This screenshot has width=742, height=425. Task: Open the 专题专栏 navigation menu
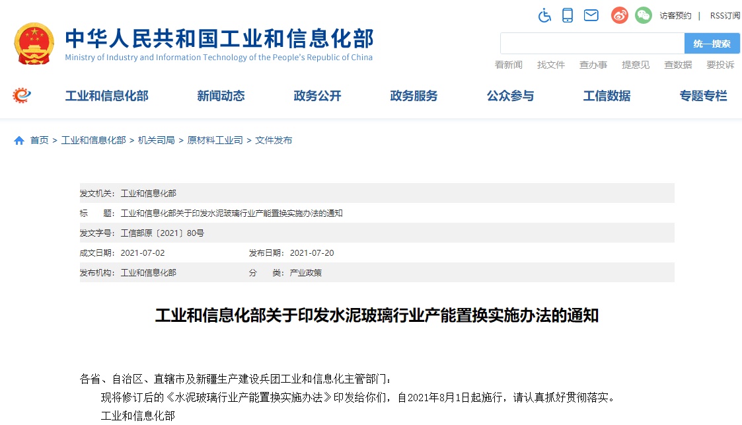[704, 96]
